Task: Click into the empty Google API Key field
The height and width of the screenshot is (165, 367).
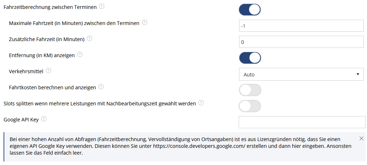Action: [x=302, y=122]
